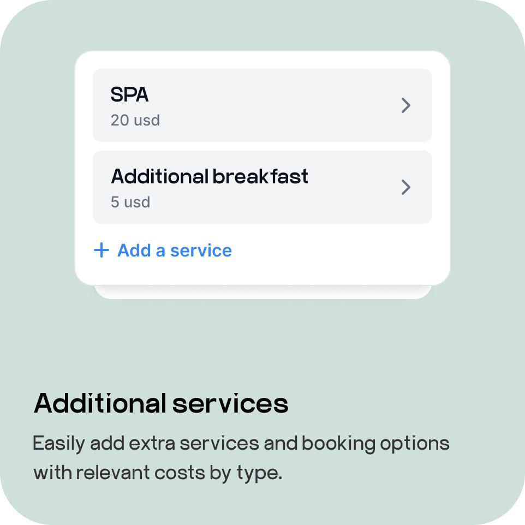Click the 20 usd price label
Image resolution: width=525 pixels, height=525 pixels.
coord(135,120)
